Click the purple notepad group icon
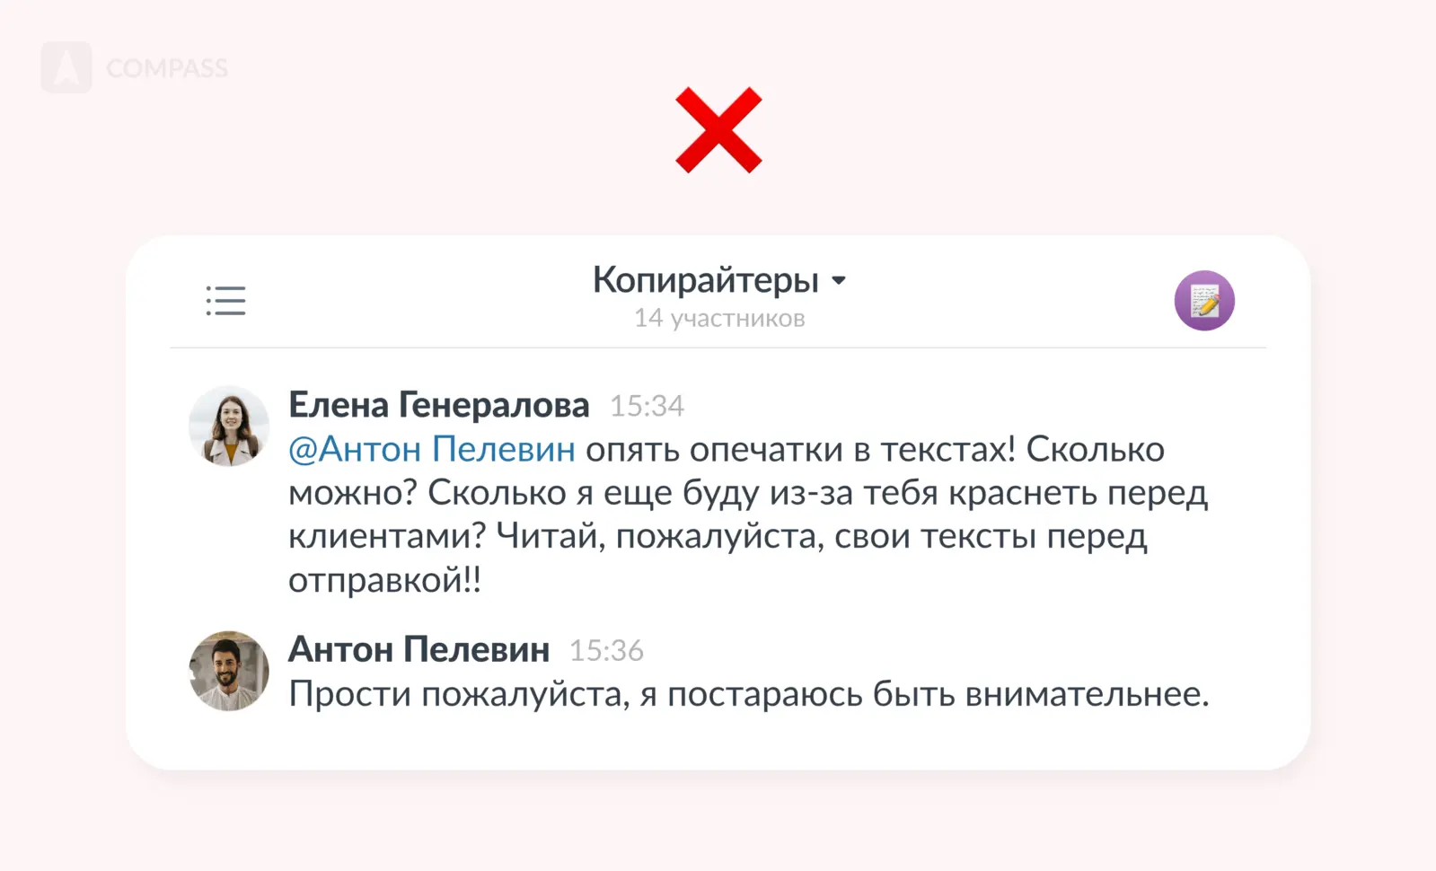 coord(1204,301)
